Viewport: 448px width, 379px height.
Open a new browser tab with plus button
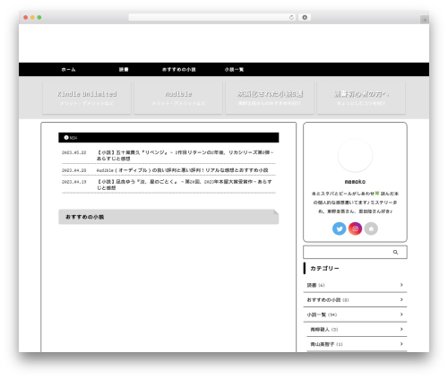(425, 20)
